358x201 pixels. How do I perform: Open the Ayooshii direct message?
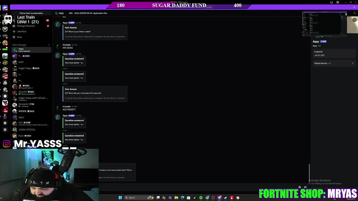[x=31, y=93]
